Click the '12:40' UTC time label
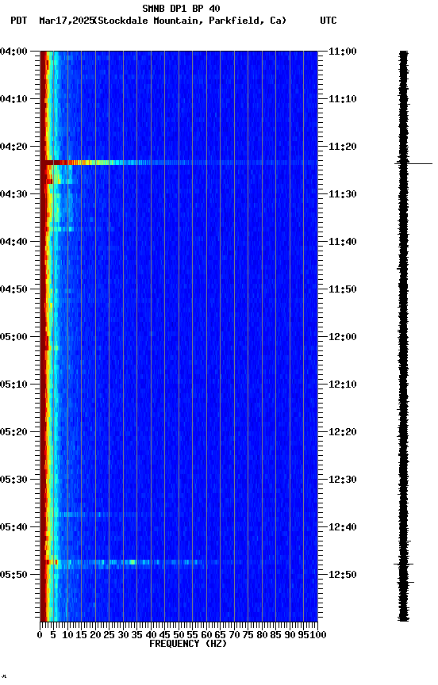This screenshot has height=685, width=438. pos(343,528)
